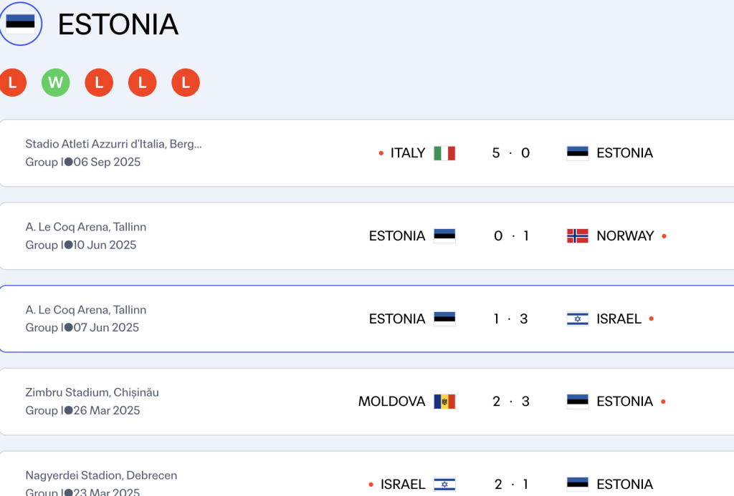Viewport: 734px width, 496px height.
Task: Click Estonia flag in Italy match row
Action: [x=578, y=153]
